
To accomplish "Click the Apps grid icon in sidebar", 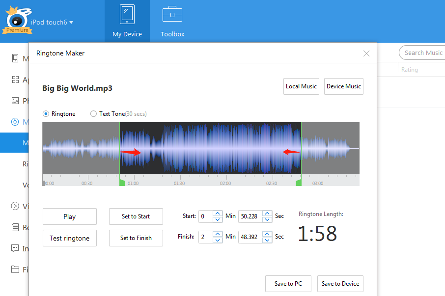I will point(15,80).
